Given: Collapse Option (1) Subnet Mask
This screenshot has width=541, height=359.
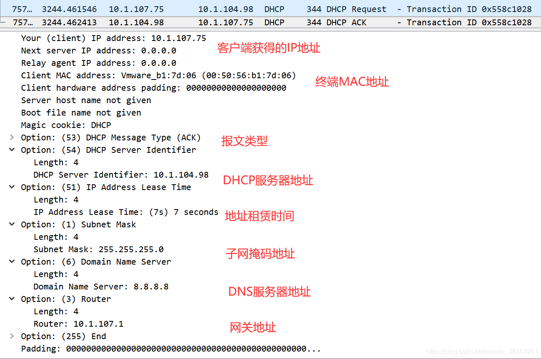Looking at the screenshot, I should click(x=12, y=224).
